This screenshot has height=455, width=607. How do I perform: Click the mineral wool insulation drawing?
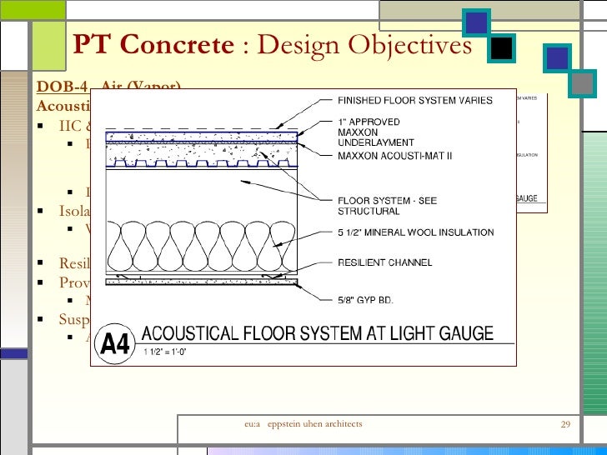[x=201, y=247]
